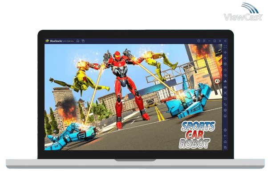Increase volume using upper speaker icon
This screenshot has height=184, width=268.
pyautogui.click(x=225, y=52)
